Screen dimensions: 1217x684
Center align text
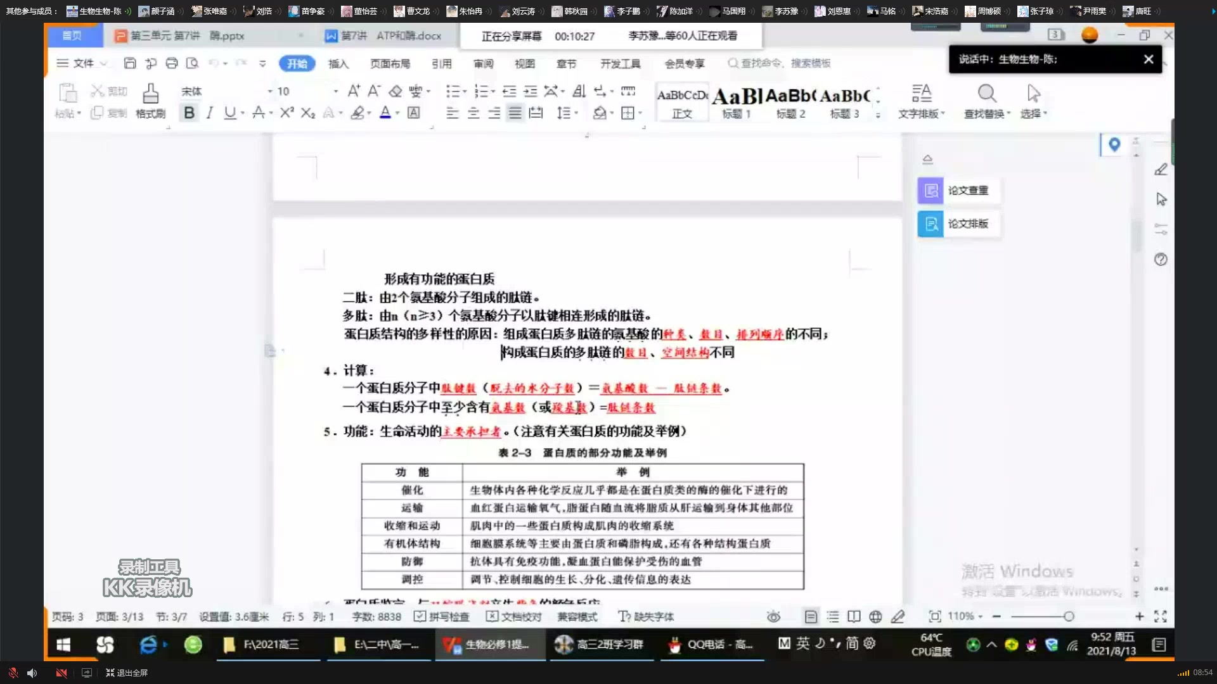click(473, 113)
